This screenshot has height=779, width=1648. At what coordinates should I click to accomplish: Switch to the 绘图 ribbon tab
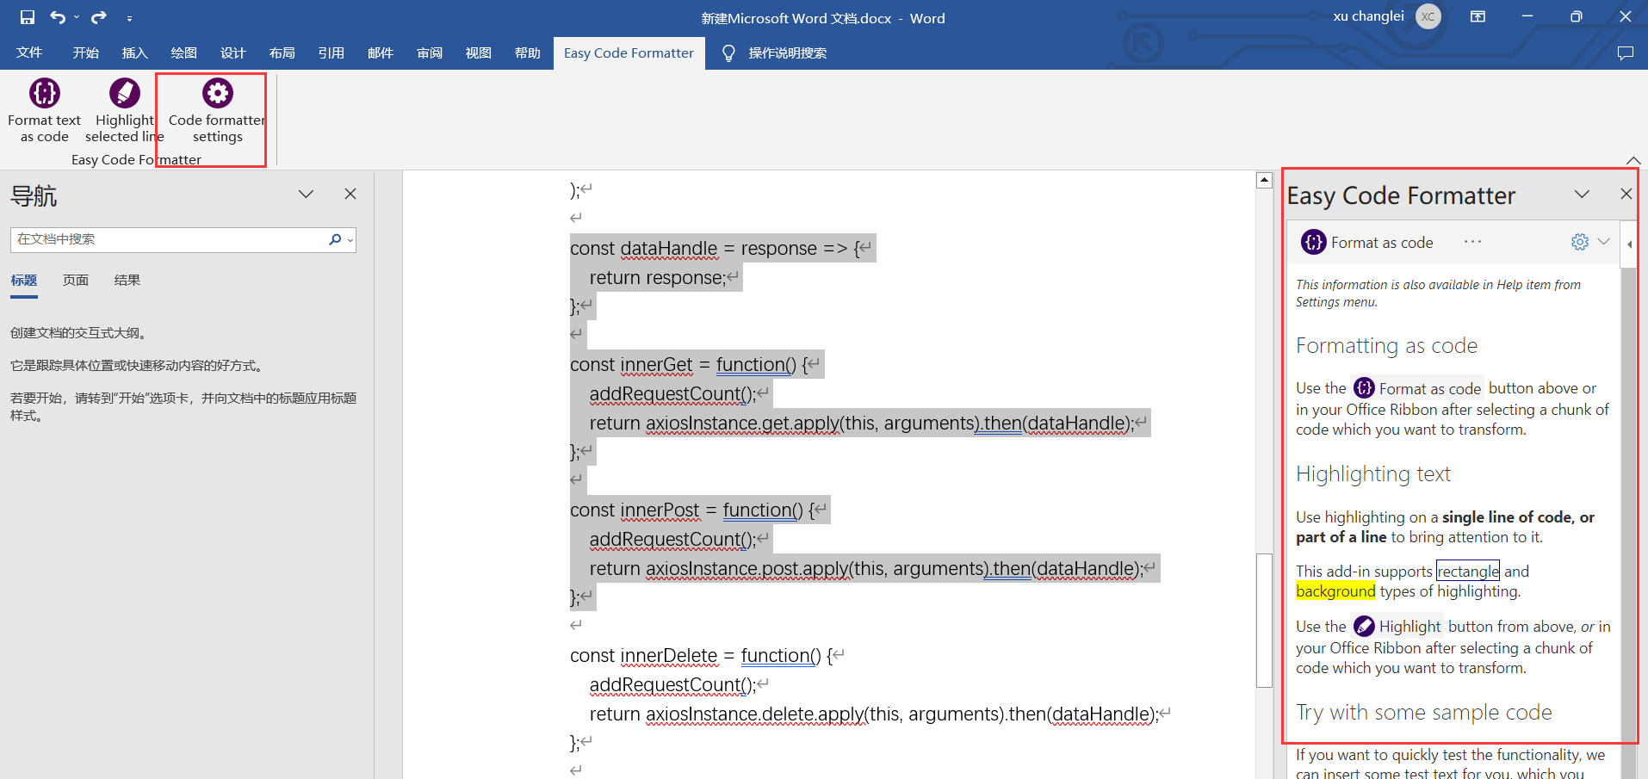(x=184, y=53)
